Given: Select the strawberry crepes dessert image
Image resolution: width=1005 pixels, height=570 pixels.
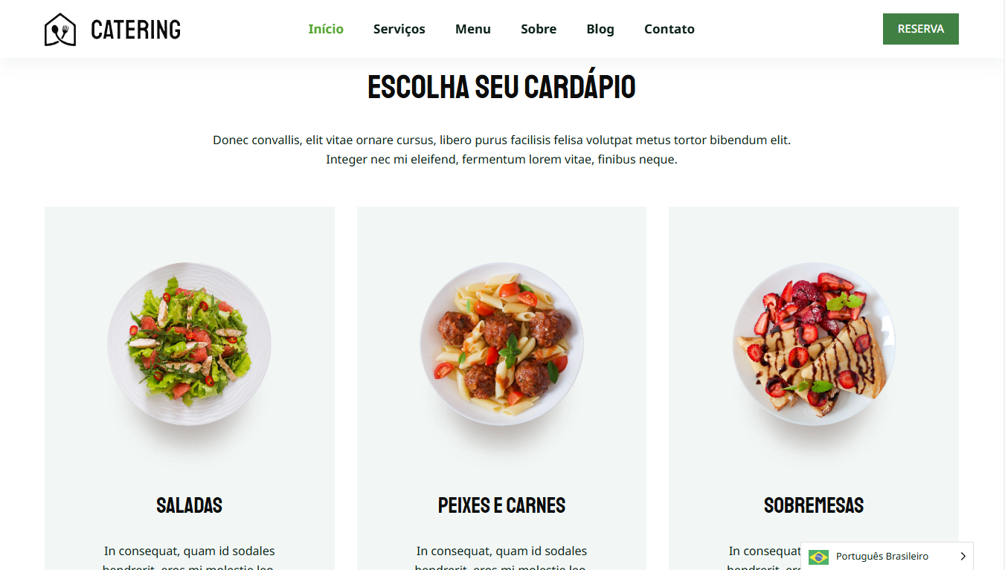Looking at the screenshot, I should 814,344.
